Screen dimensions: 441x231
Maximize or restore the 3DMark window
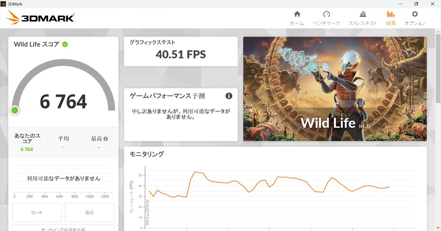point(416,4)
